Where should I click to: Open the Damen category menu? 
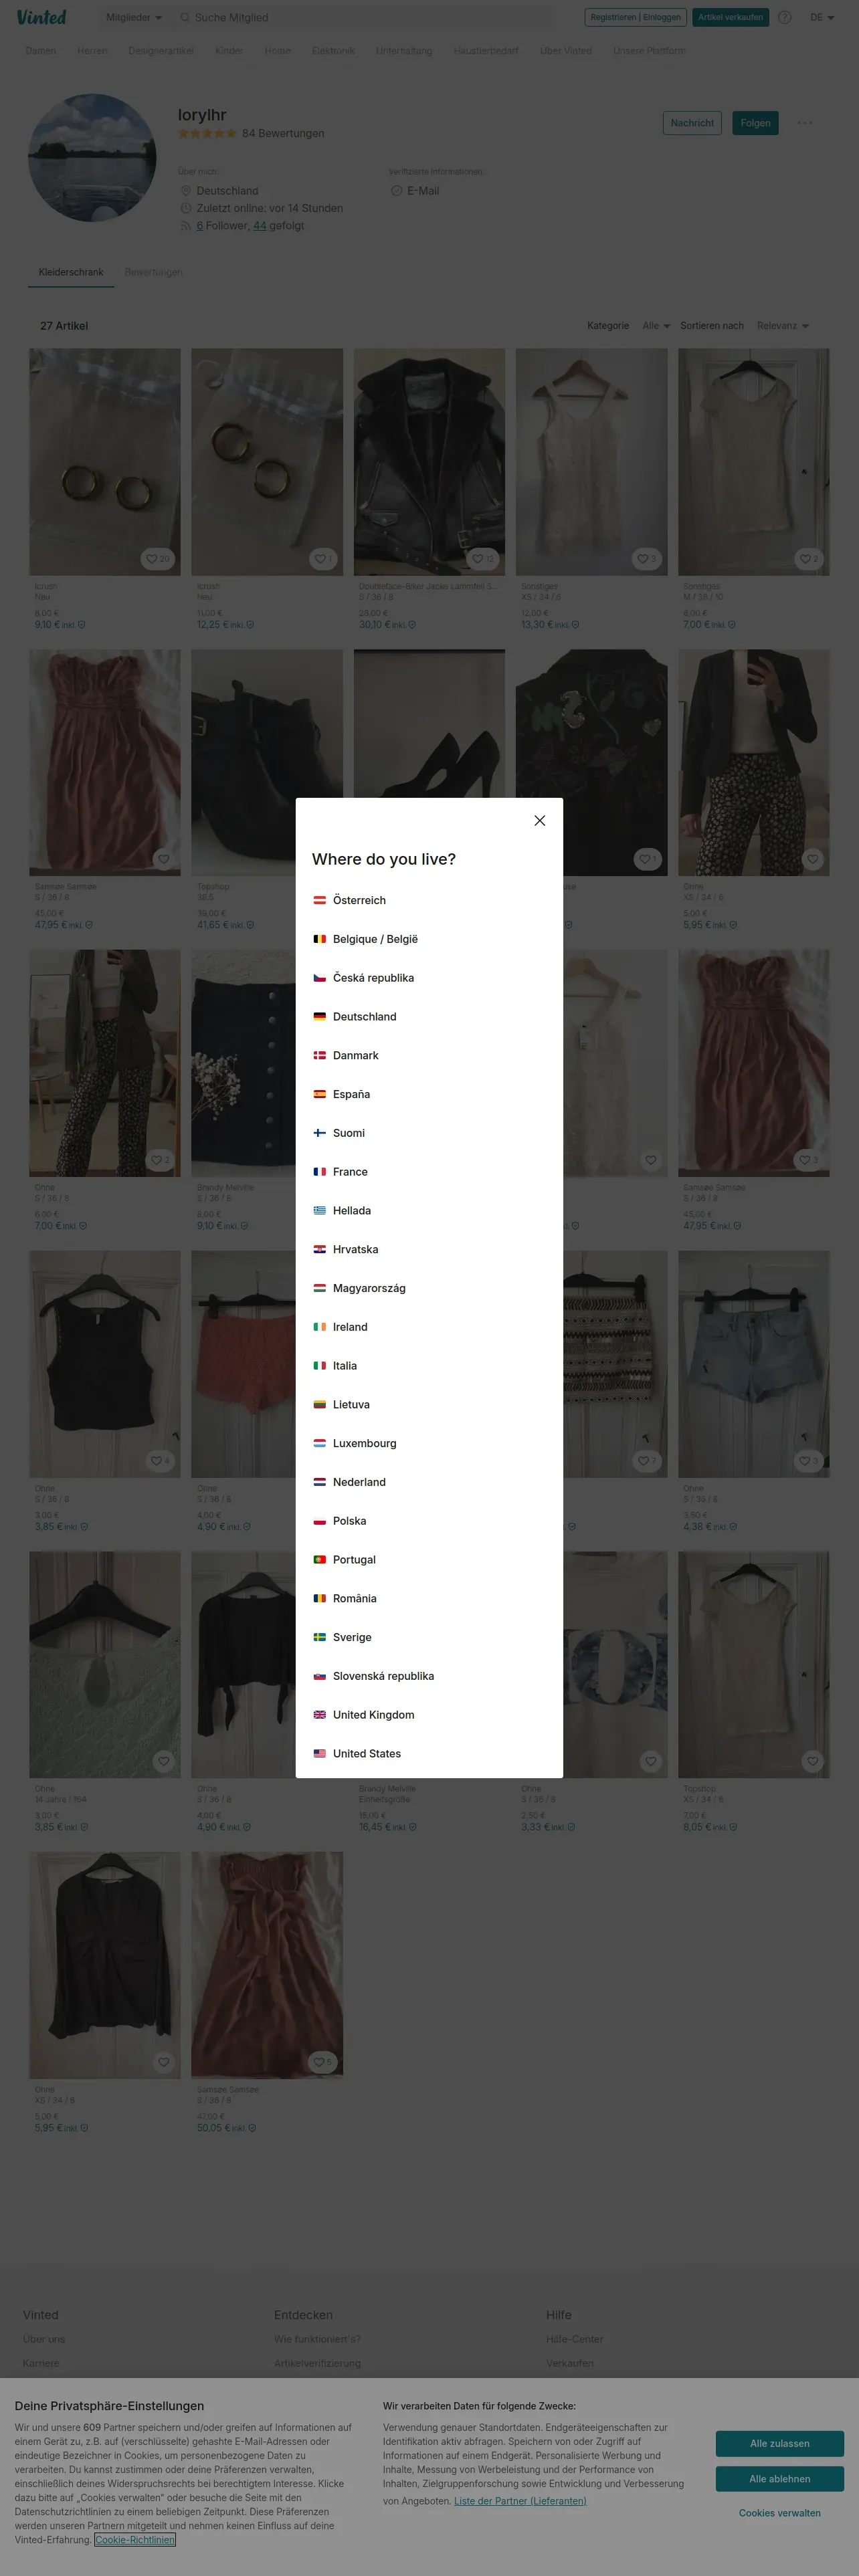point(41,50)
